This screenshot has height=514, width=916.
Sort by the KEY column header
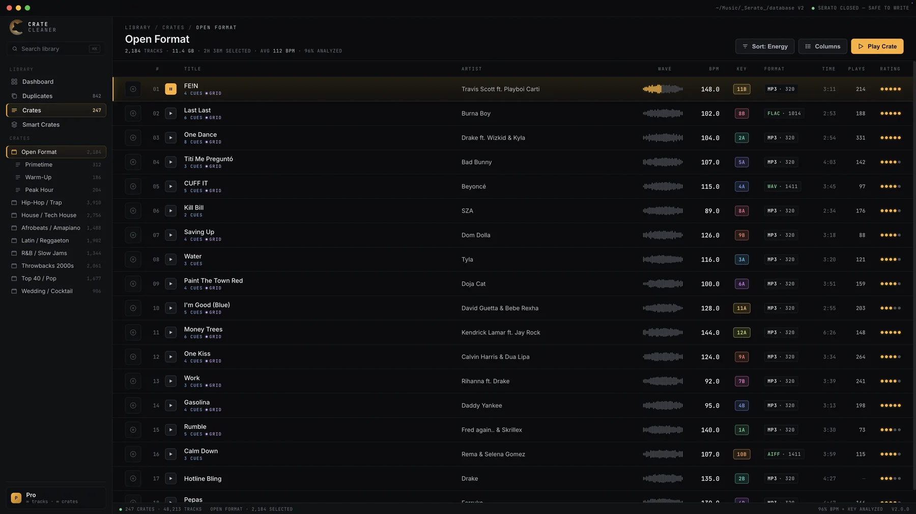point(741,69)
